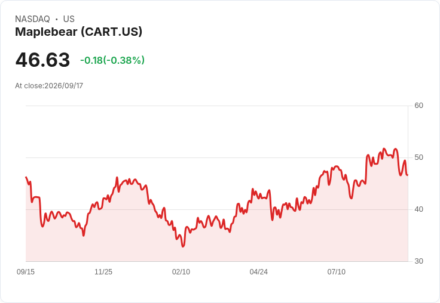Select the 60 y-axis label
Image resolution: width=440 pixels, height=303 pixels.
418,106
